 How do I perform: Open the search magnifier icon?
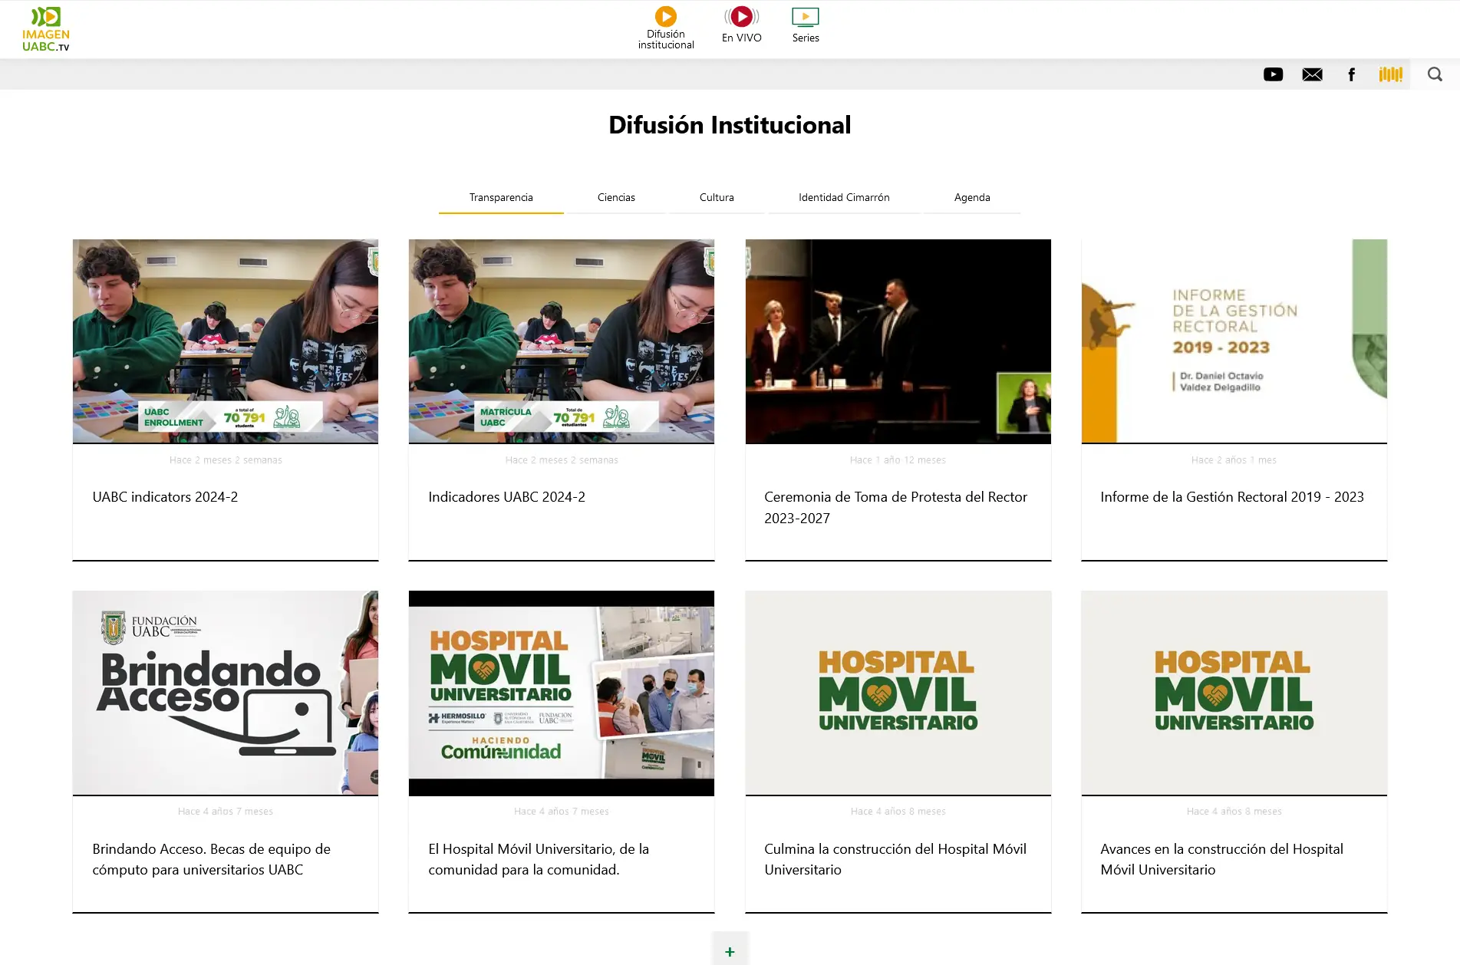coord(1435,74)
